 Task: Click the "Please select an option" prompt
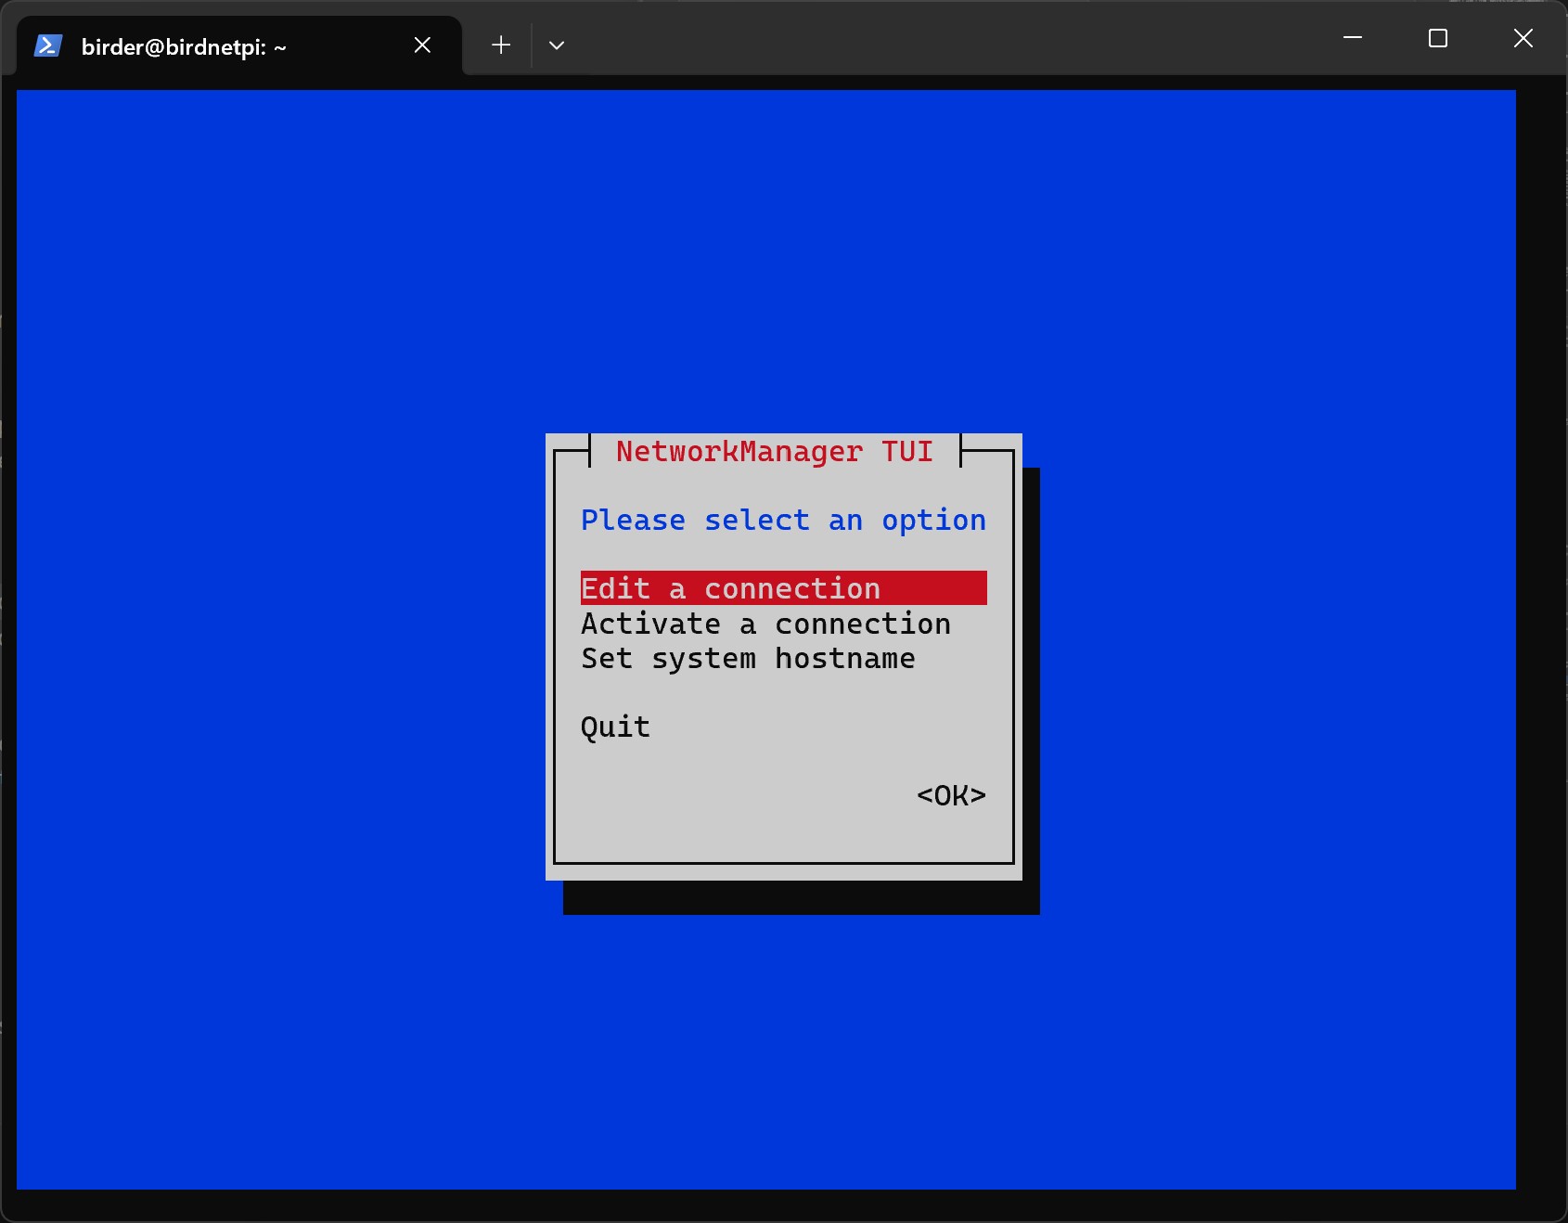(x=782, y=521)
